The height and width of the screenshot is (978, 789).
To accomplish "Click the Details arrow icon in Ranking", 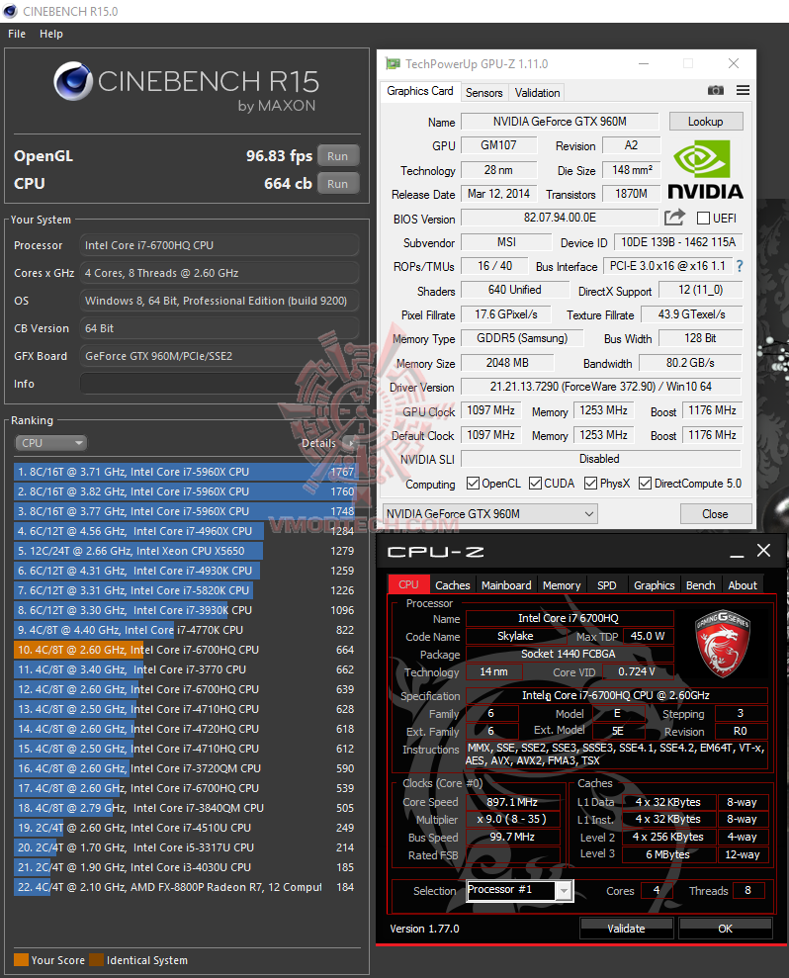I will tap(351, 443).
